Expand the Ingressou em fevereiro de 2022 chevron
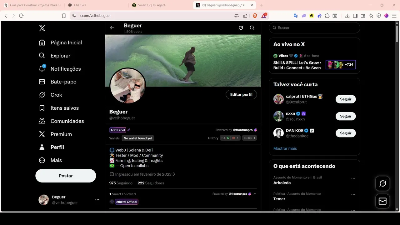400x225 pixels. click(174, 174)
